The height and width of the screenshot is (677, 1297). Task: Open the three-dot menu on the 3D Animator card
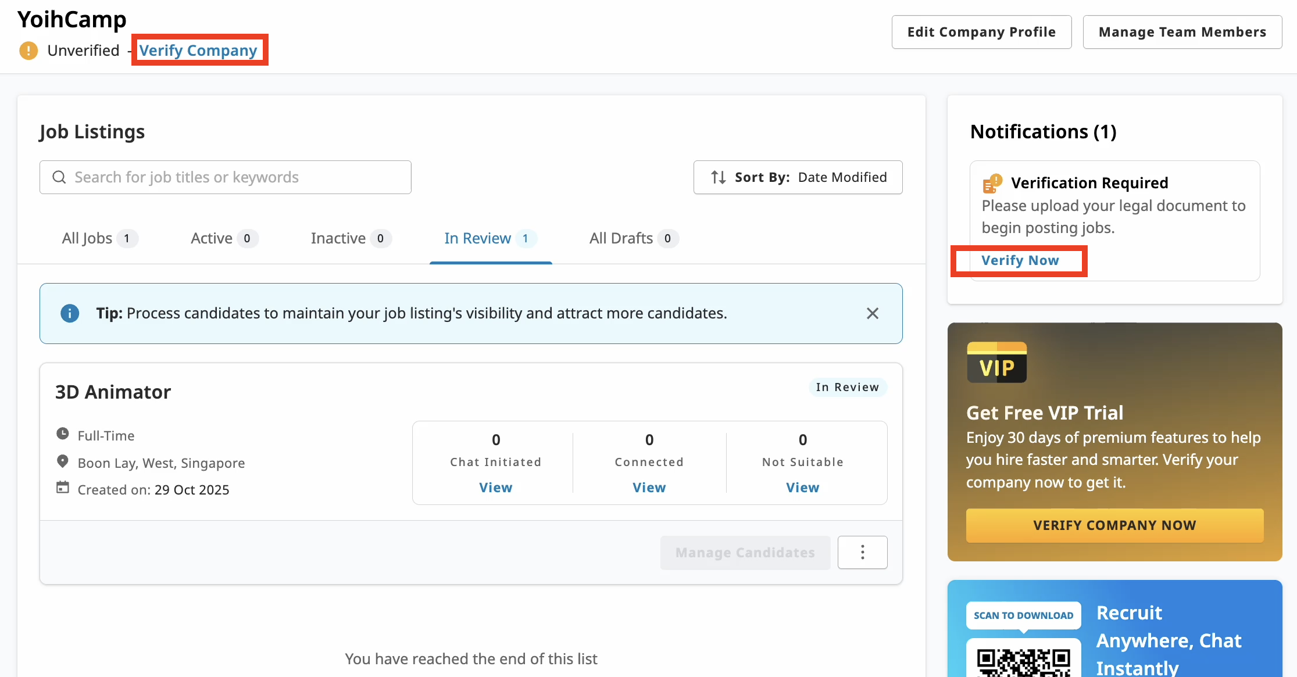[863, 552]
